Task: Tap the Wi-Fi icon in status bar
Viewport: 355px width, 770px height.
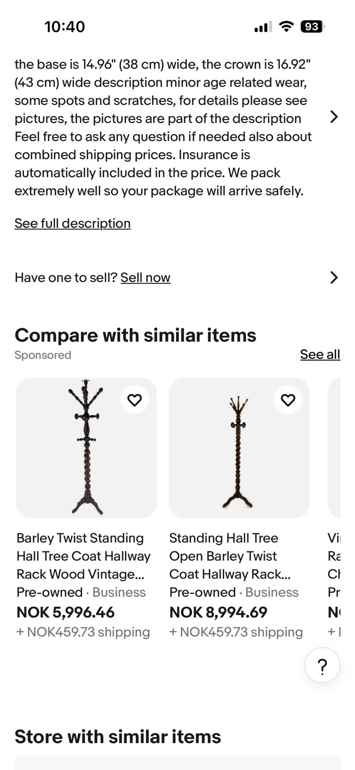Action: click(x=286, y=26)
